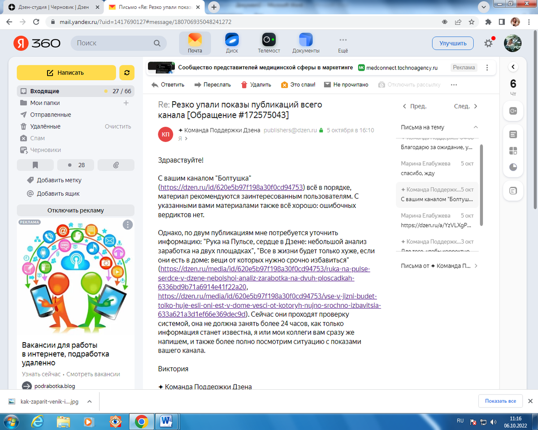Open Microsoft Word from taskbar

[166, 421]
